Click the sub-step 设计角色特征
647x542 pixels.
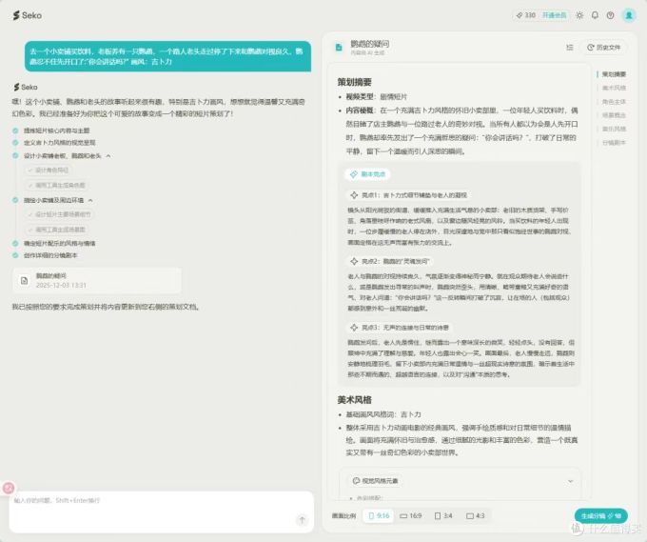49,171
